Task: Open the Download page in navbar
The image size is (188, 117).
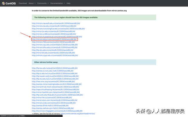Action: click(x=23, y=3)
